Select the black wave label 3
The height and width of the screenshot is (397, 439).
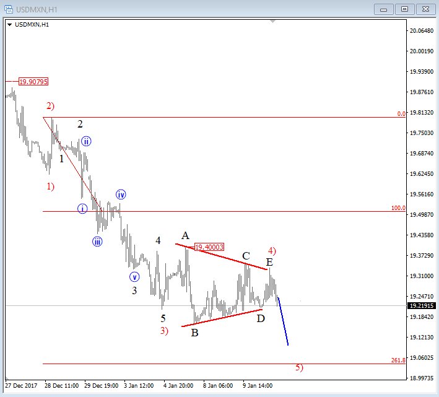134,290
